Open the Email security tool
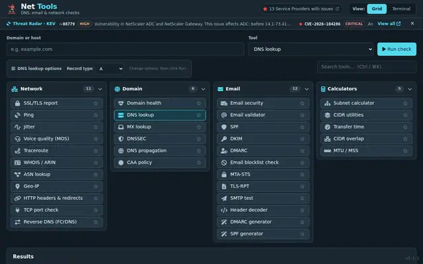Image resolution: width=423 pixels, height=264 pixels. 263,103
